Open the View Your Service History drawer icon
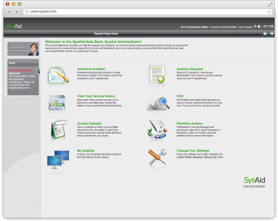 [57, 102]
